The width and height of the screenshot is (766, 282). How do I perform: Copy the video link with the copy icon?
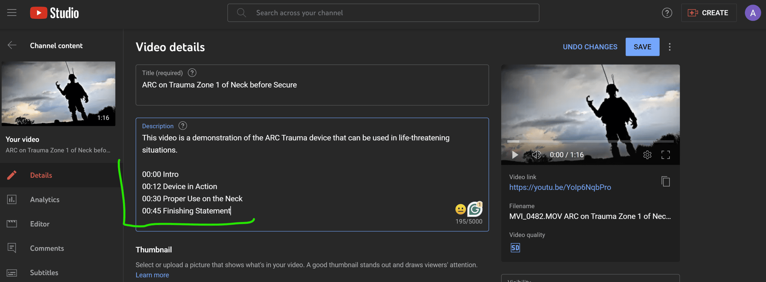click(665, 182)
